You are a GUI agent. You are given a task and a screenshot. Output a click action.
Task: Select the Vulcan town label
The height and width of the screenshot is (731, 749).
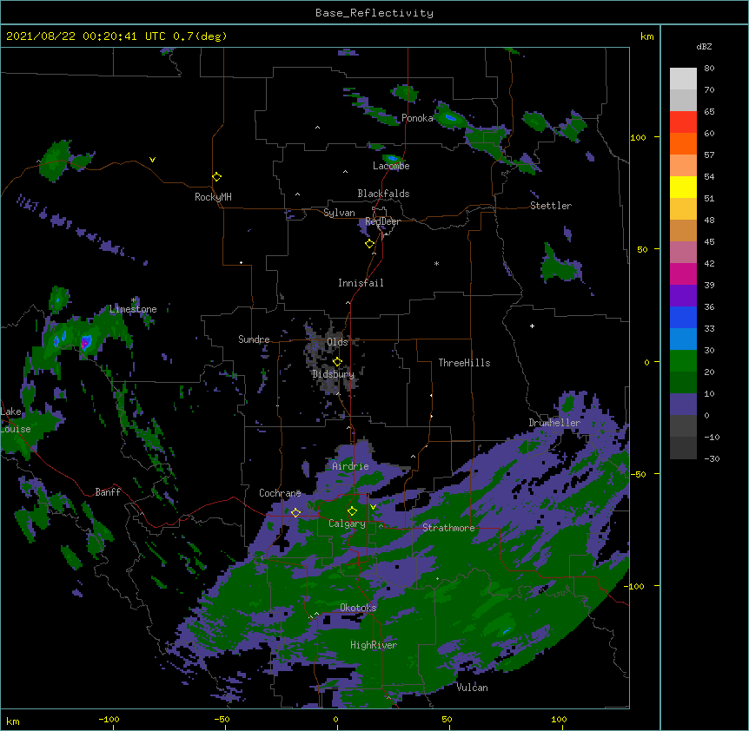pos(472,688)
